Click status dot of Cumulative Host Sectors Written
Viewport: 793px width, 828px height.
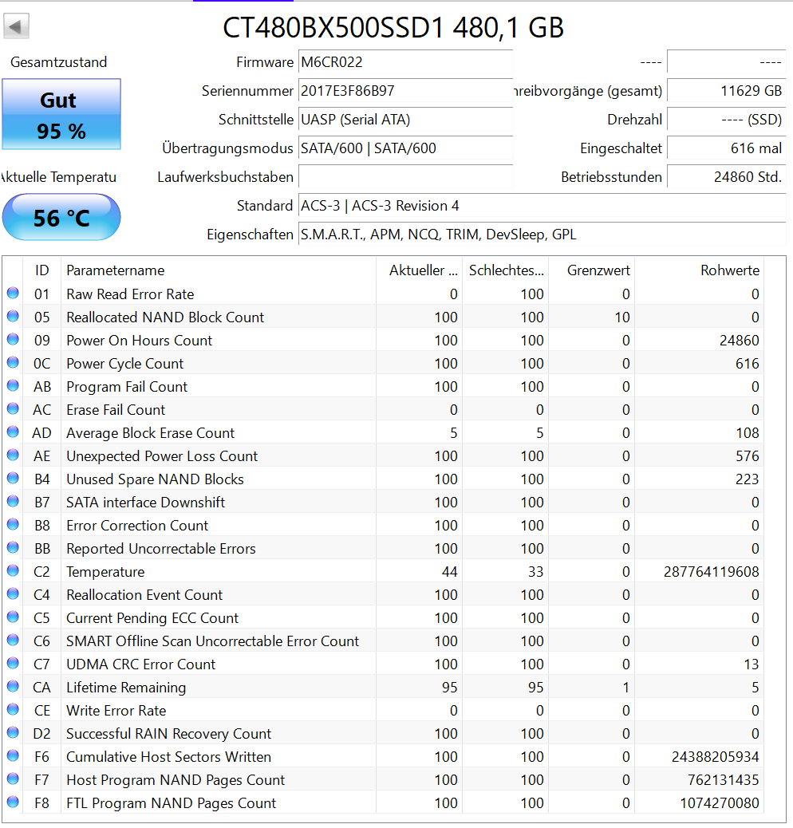coord(14,755)
